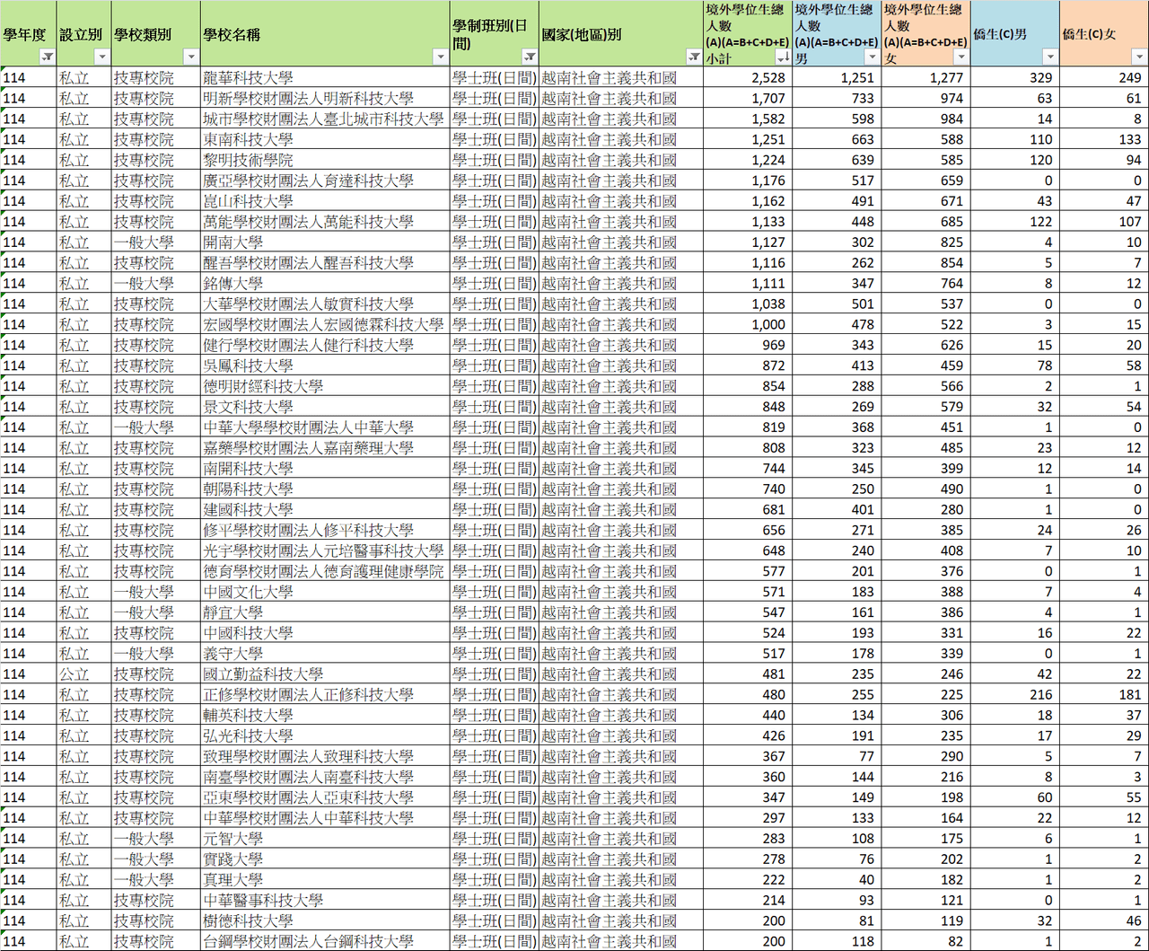Viewport: 1149px width, 951px height.
Task: Open the 僑生(C)女 filter dropdown
Action: click(1139, 57)
